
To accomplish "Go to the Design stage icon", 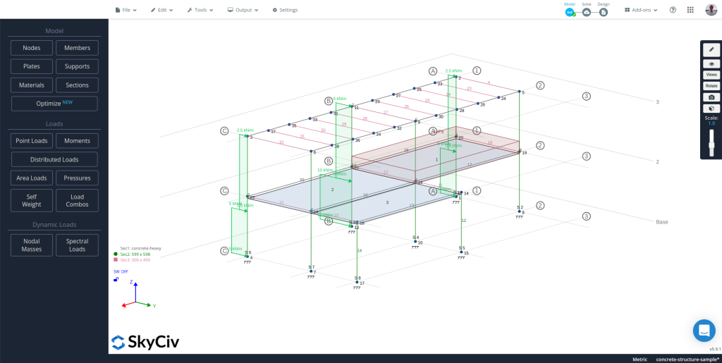I will pos(604,12).
